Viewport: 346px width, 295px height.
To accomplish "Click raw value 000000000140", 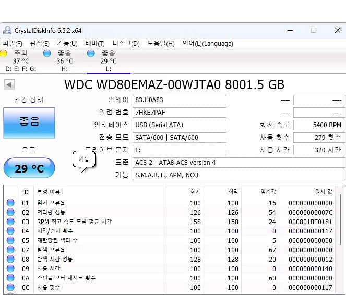I will pyautogui.click(x=311, y=269).
